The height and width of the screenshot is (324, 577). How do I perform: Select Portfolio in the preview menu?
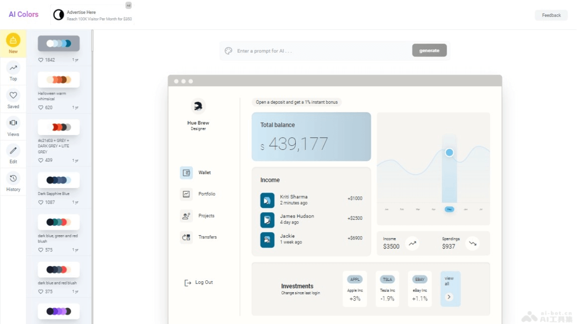[x=207, y=194]
